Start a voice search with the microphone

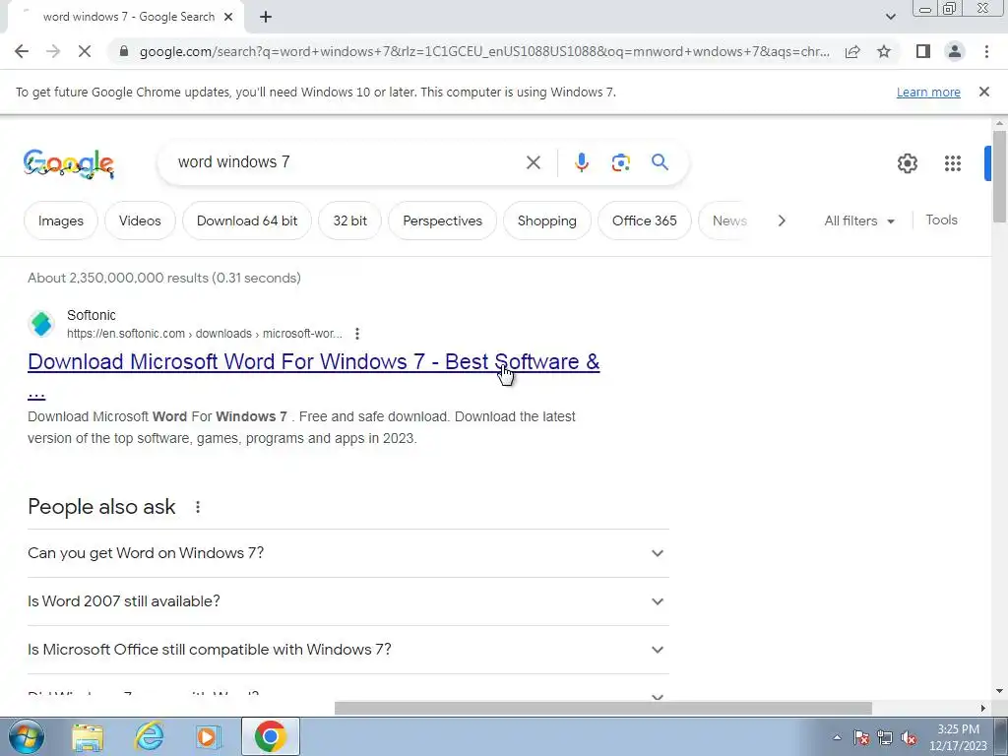[581, 162]
